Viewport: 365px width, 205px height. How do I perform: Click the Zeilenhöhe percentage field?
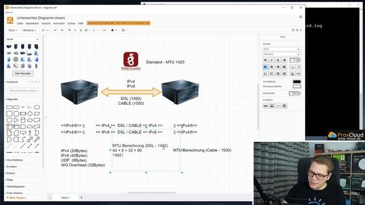pyautogui.click(x=294, y=93)
